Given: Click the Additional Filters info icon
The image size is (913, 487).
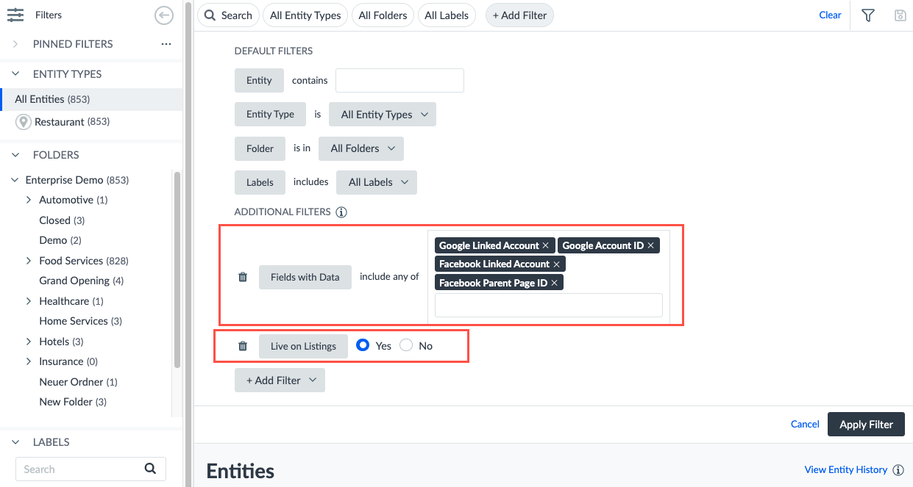Looking at the screenshot, I should coord(341,212).
